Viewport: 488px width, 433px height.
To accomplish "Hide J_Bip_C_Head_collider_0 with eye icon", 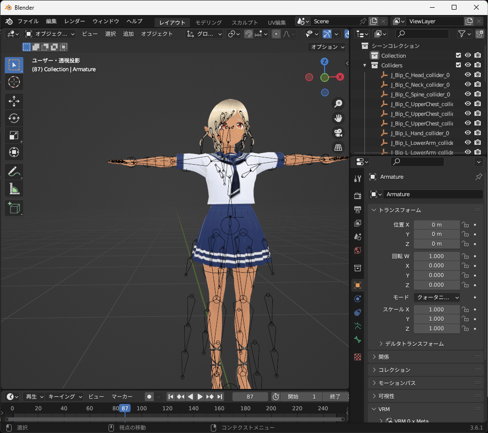I will click(x=468, y=75).
